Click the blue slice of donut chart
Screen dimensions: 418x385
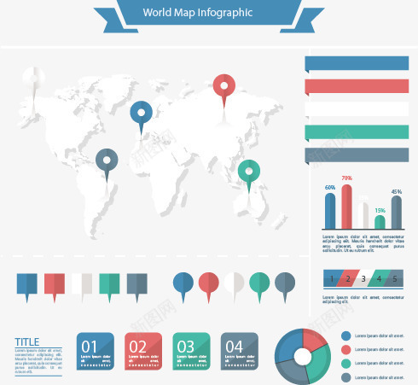pos(288,345)
